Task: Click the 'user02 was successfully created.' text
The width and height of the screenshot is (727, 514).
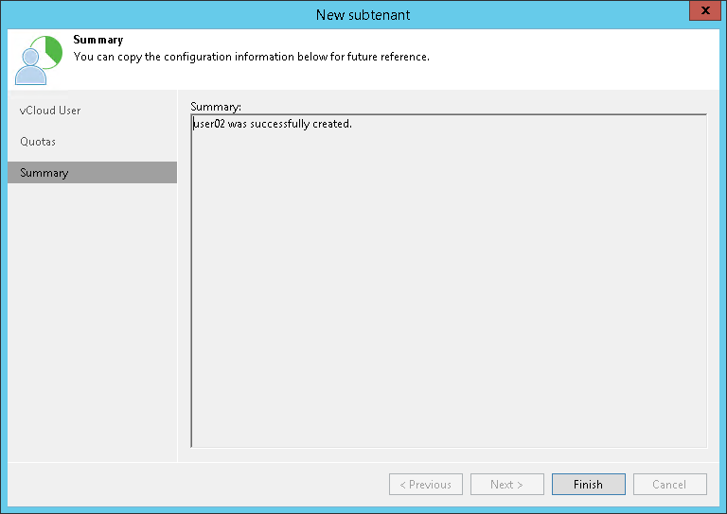Action: [273, 124]
